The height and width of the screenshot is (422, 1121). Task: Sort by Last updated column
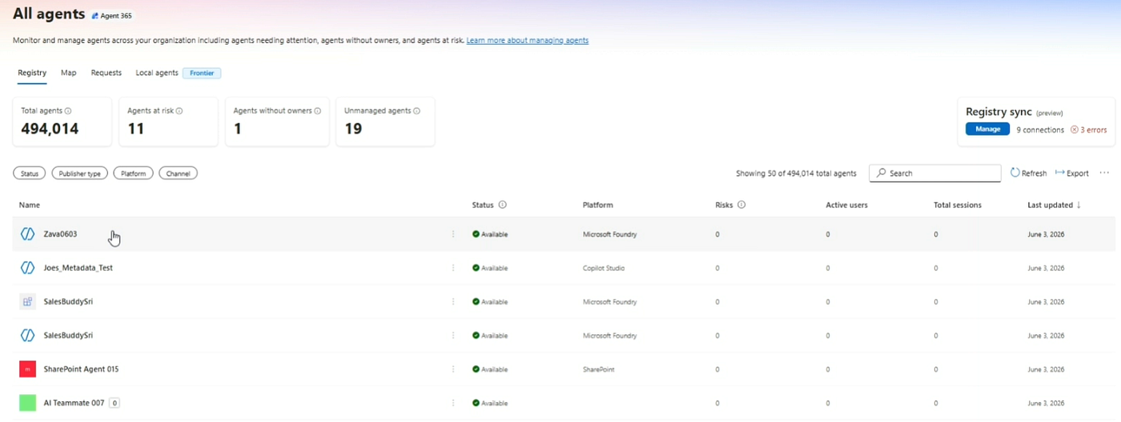pos(1054,205)
